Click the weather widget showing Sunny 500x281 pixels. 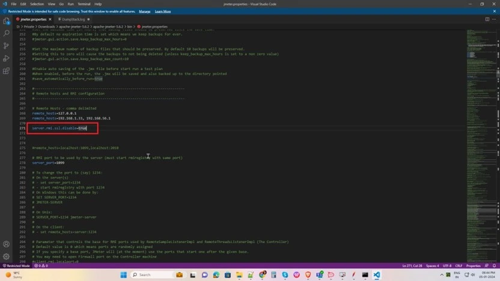[x=13, y=275]
